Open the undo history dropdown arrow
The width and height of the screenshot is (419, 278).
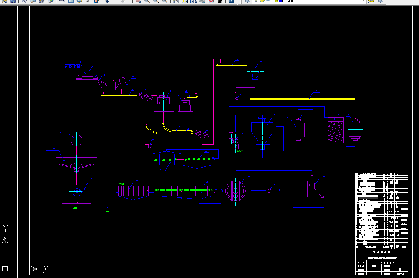(x=116, y=1)
